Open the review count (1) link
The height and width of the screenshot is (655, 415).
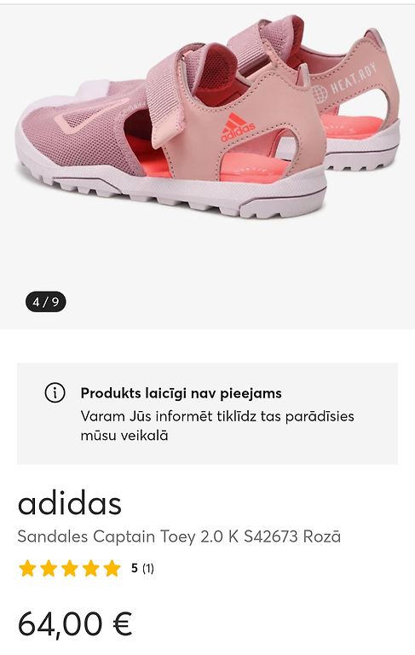[x=148, y=569]
